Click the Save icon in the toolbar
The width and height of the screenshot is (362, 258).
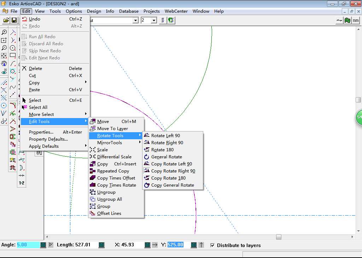coord(15,20)
